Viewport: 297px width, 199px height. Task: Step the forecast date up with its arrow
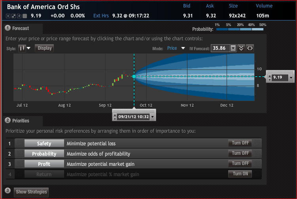(115, 115)
